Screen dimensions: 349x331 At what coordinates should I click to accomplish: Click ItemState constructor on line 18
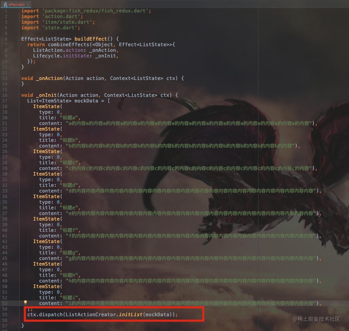tap(46, 106)
